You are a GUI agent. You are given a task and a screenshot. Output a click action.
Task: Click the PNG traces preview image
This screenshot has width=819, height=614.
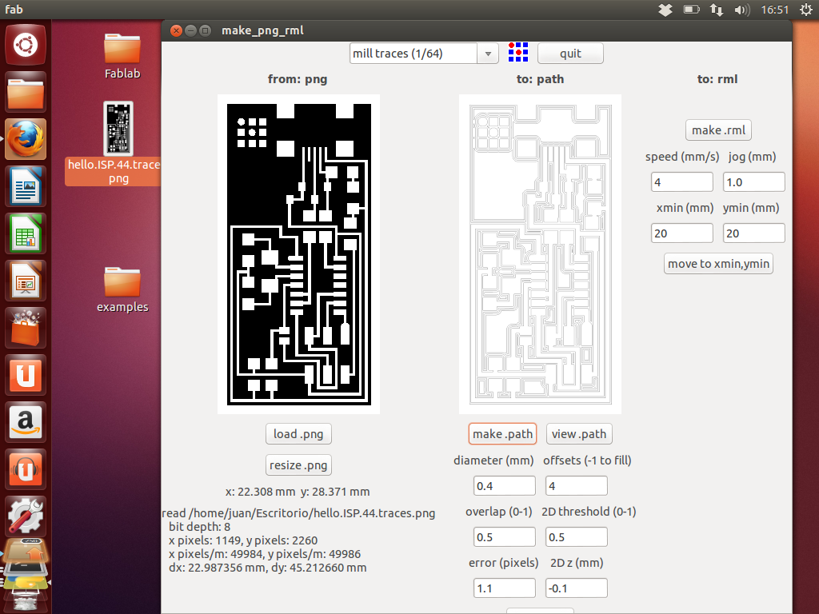click(x=299, y=254)
